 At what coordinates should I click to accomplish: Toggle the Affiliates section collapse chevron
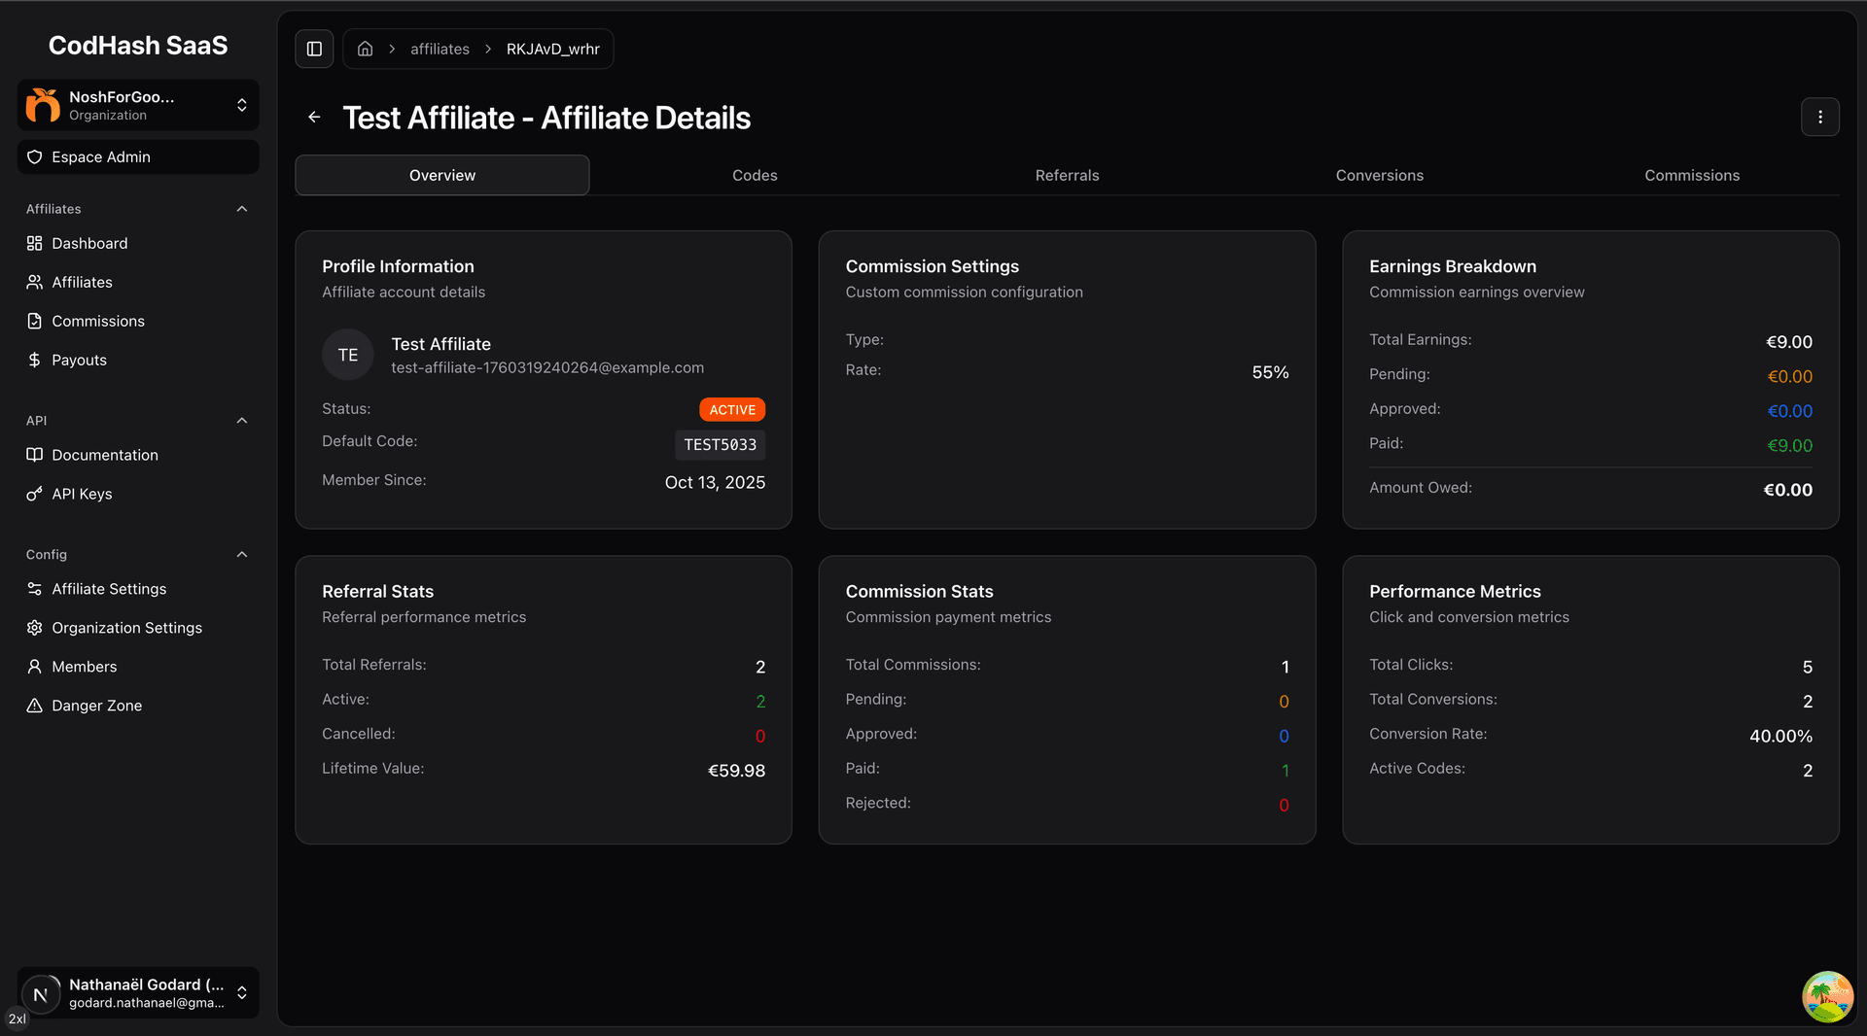[241, 208]
